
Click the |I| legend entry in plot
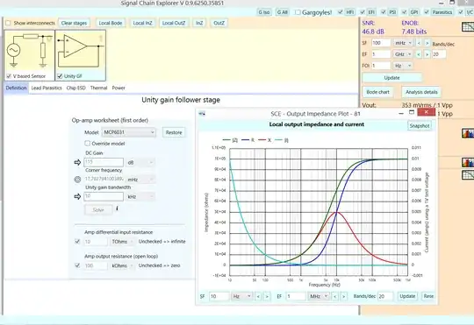282,140
